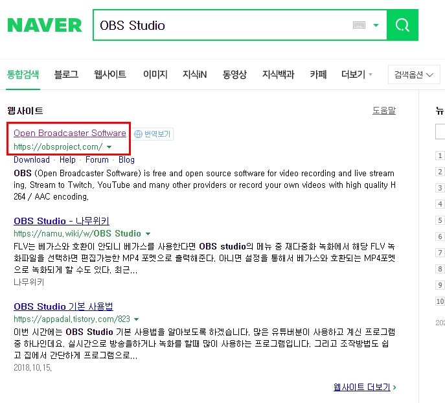Open the OBS Studio - 나무위키 result
This screenshot has width=445, height=403.
click(62, 221)
